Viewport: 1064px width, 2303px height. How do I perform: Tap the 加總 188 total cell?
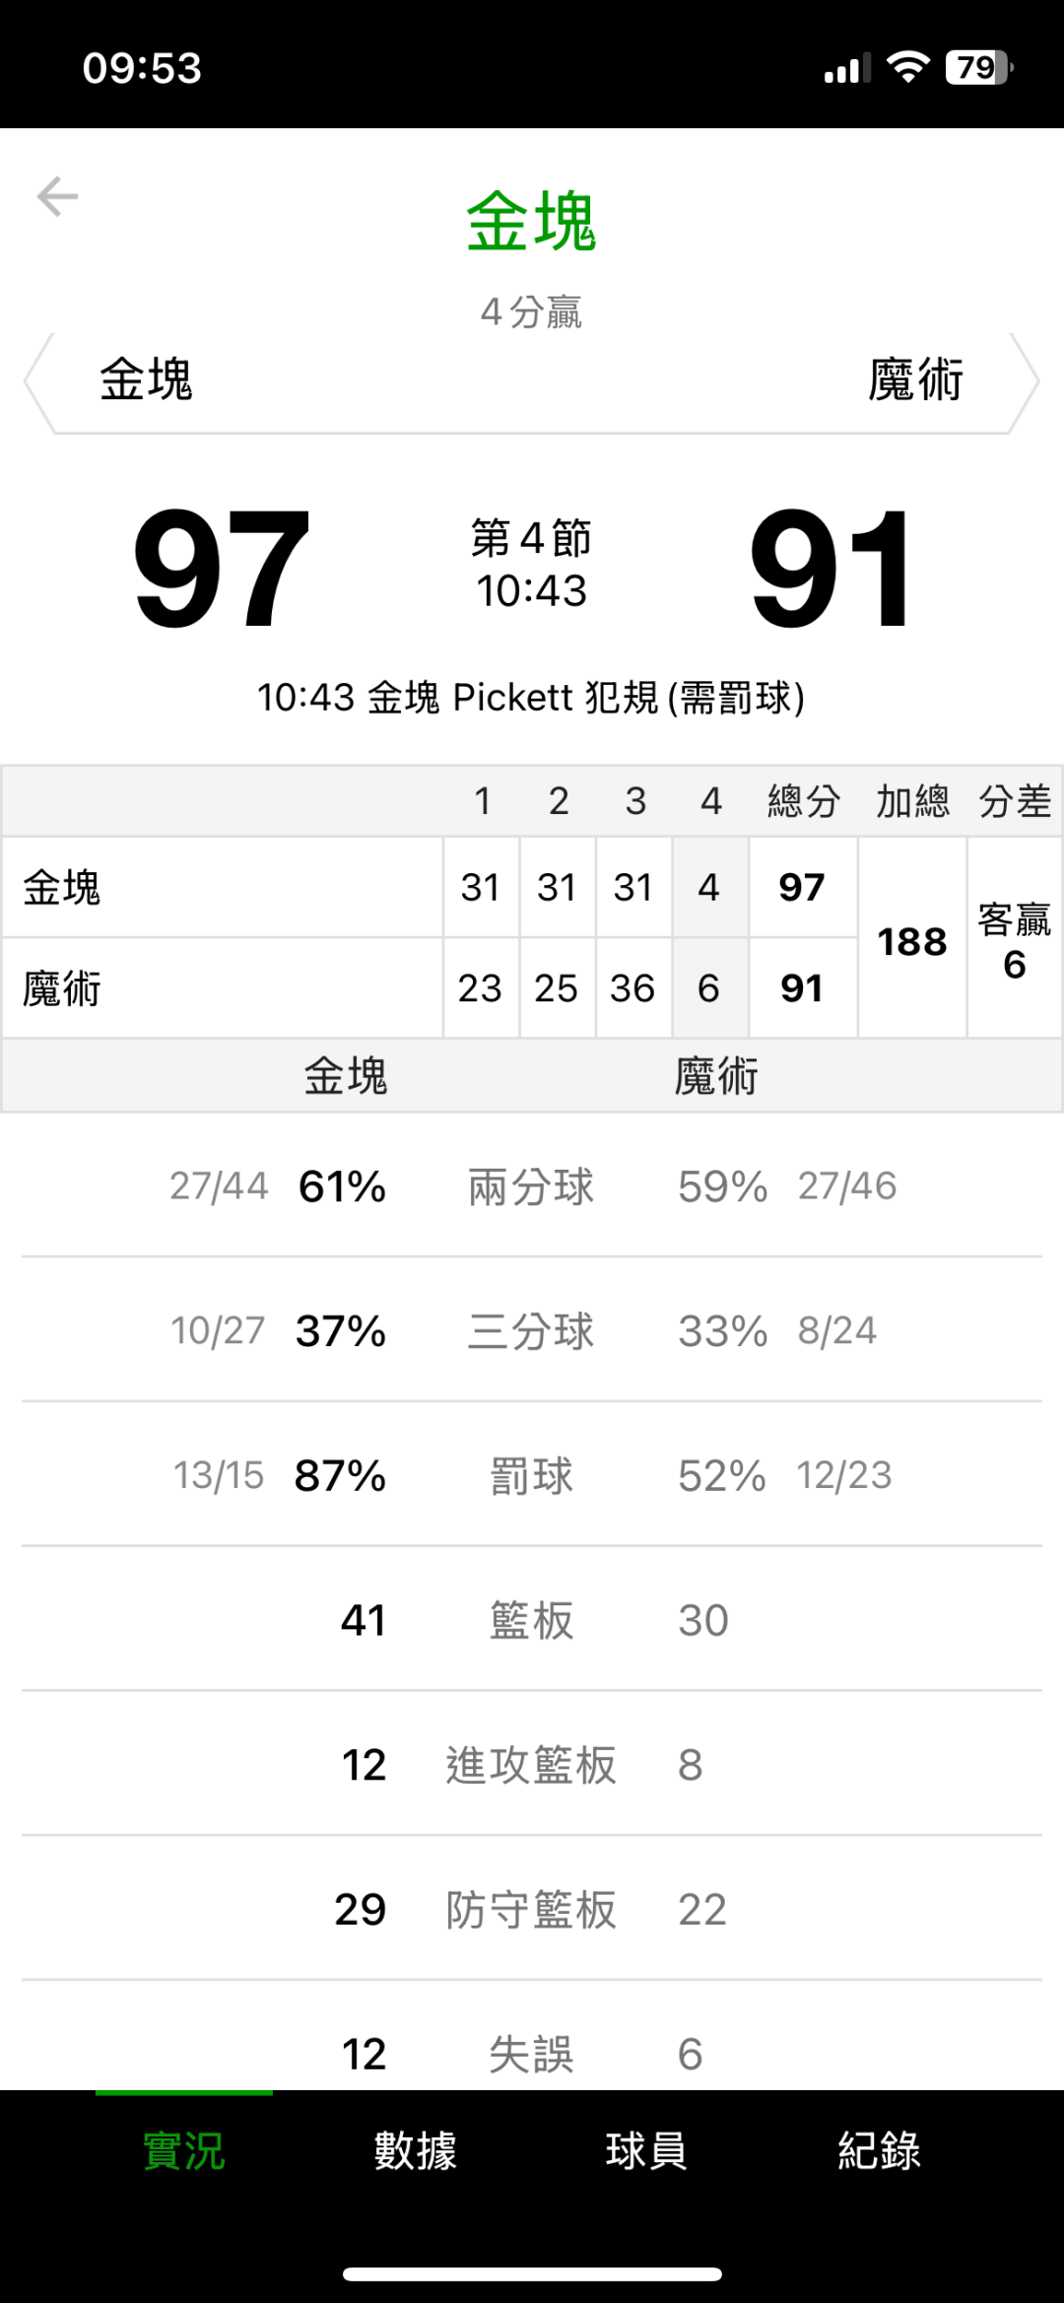point(912,941)
